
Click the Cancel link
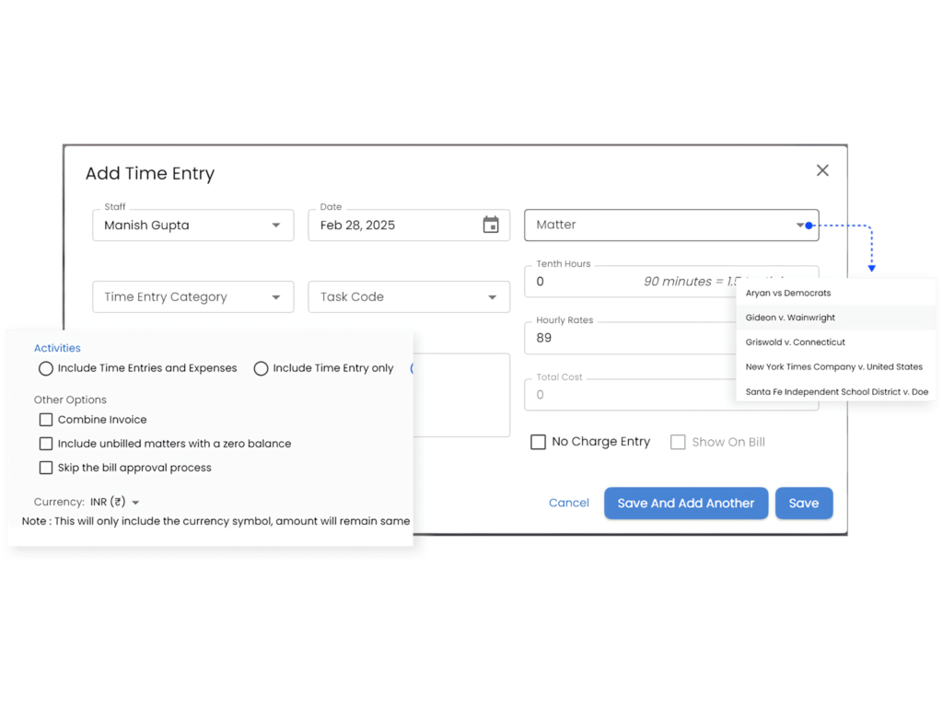(x=568, y=504)
